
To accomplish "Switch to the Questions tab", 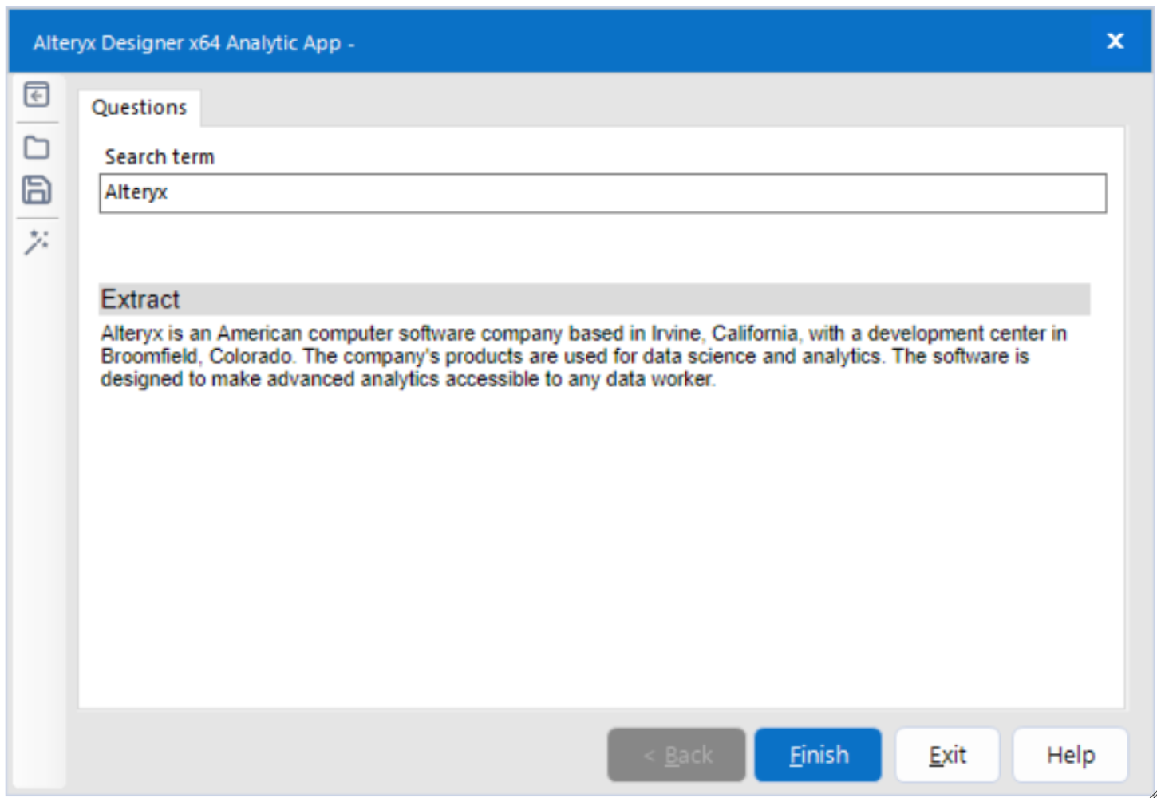I will (x=140, y=106).
